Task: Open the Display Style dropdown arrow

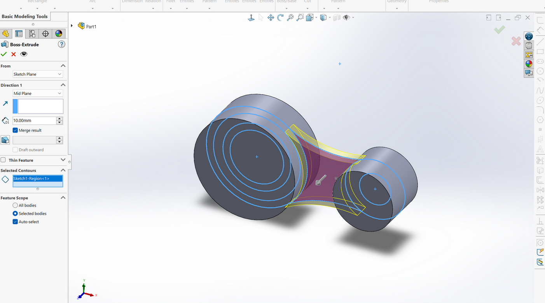Action: (330, 18)
